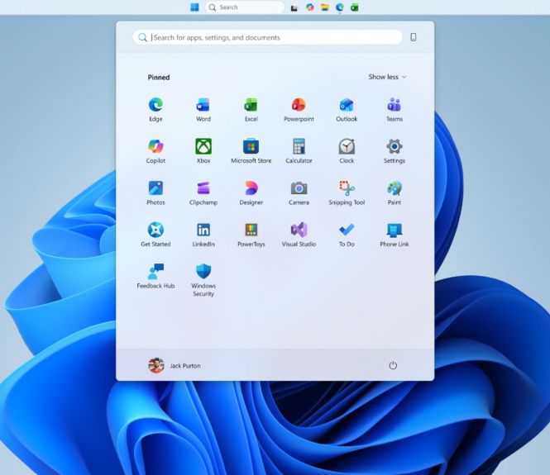The width and height of the screenshot is (550, 475).
Task: Open Jack Purton account options
Action: click(x=175, y=366)
